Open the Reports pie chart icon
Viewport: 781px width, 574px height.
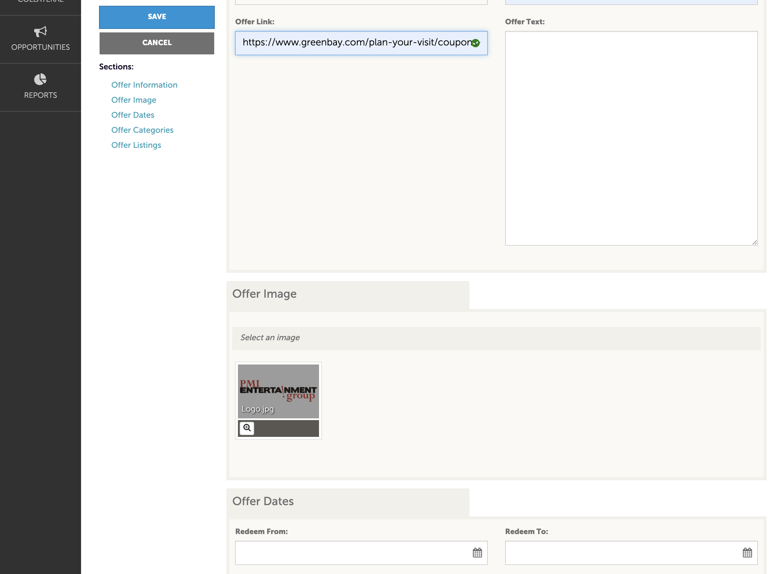[40, 79]
